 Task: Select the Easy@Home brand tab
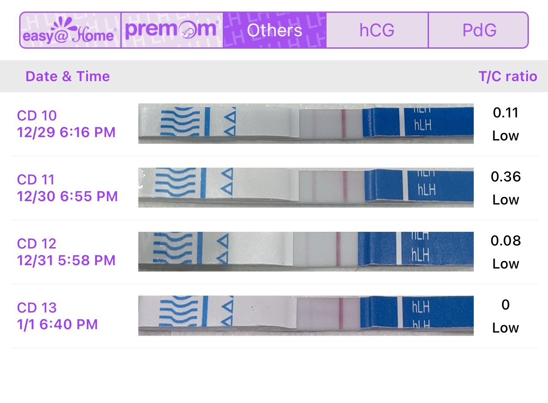[70, 30]
